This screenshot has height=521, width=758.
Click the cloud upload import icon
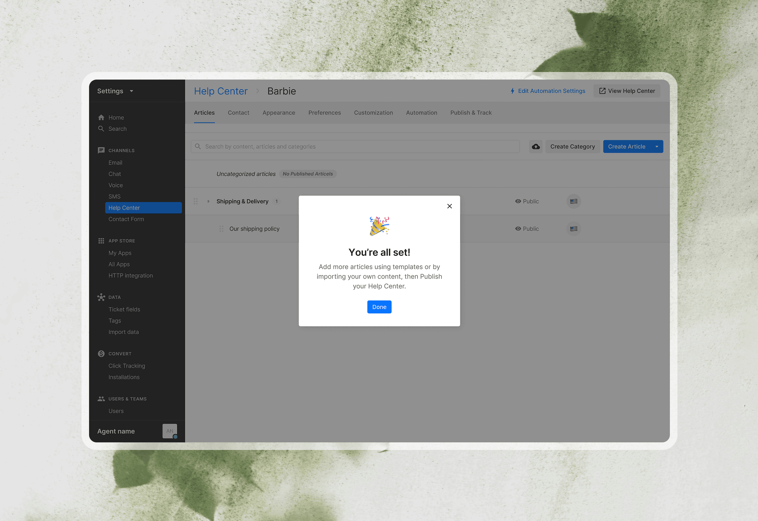point(536,147)
